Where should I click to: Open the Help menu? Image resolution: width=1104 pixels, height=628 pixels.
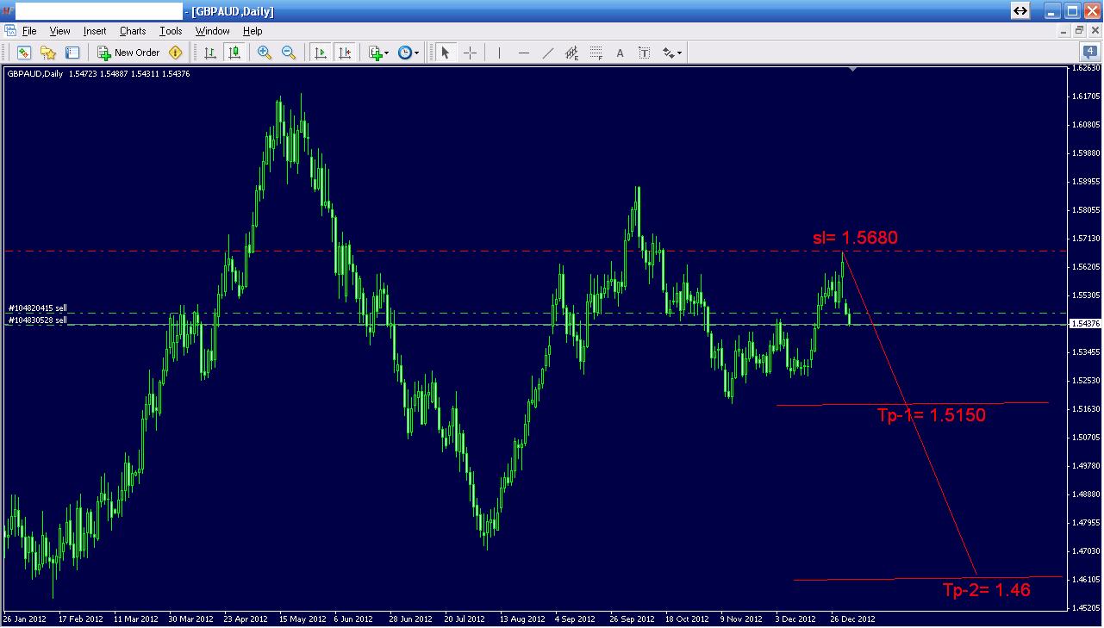253,31
